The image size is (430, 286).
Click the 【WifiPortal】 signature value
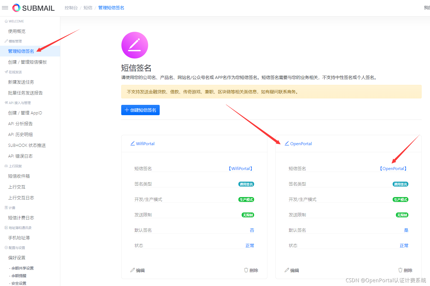pyautogui.click(x=241, y=168)
